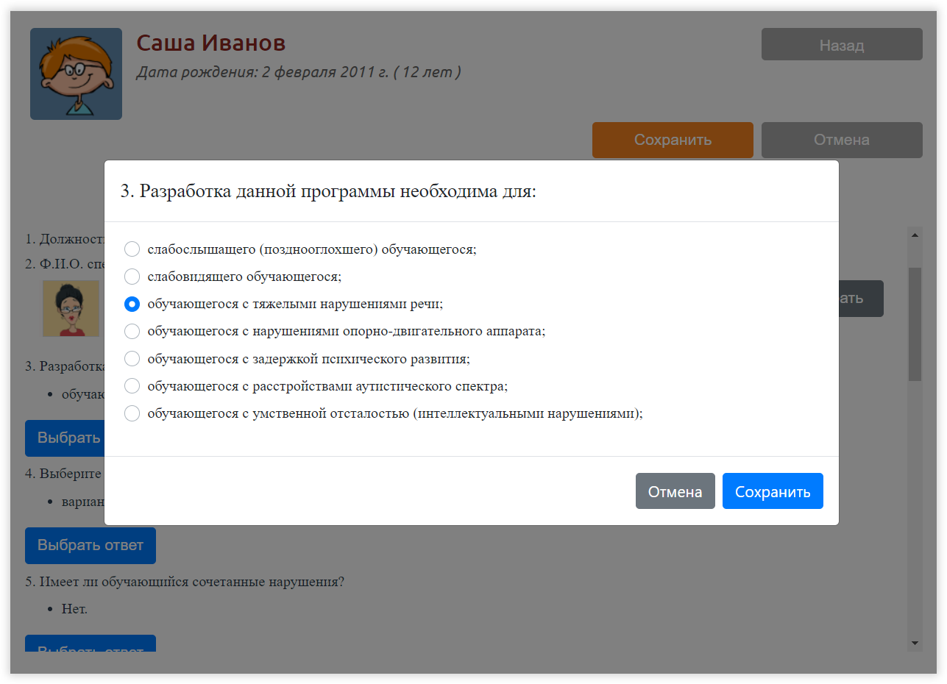Click the Выбрать button under question 3
The height and width of the screenshot is (684, 947).
65,438
